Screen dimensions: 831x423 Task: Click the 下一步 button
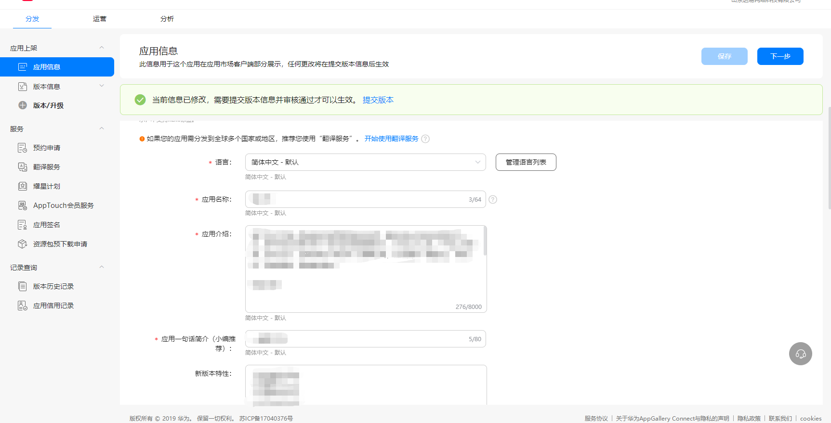pos(780,56)
